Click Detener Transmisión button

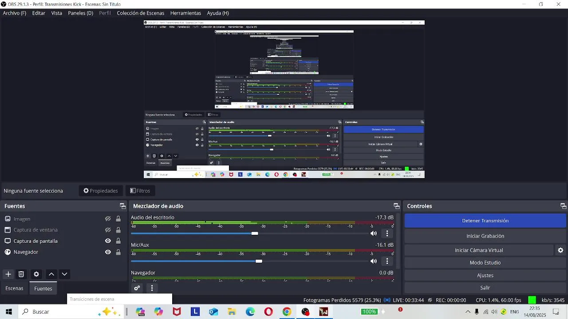click(485, 221)
